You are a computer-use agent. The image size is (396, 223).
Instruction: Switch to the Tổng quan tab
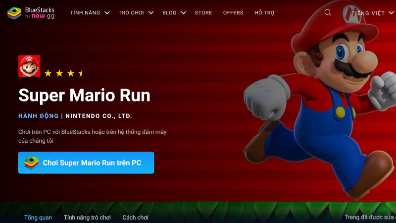click(38, 218)
